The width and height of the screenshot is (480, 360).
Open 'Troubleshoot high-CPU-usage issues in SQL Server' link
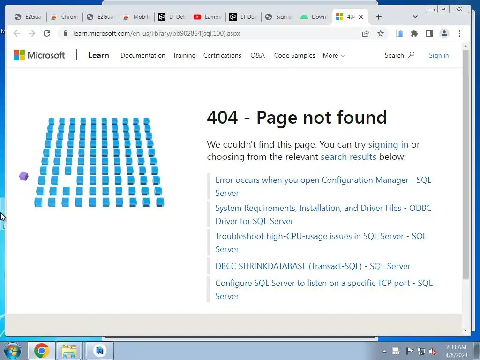click(321, 243)
